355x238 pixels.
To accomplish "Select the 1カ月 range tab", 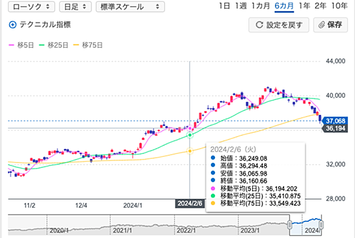I will click(260, 6).
